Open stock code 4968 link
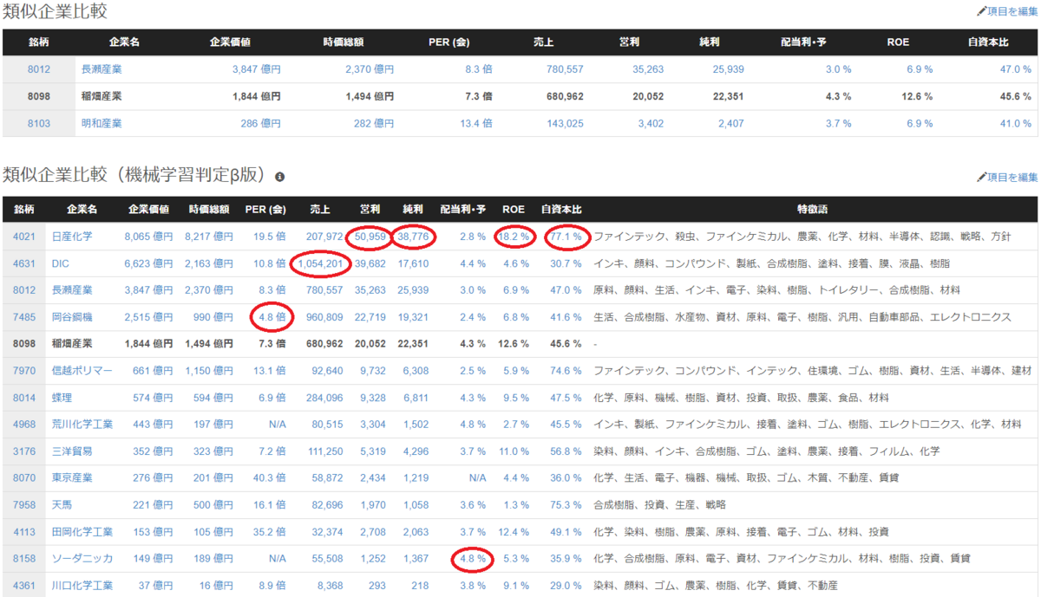The height and width of the screenshot is (597, 1041). pyautogui.click(x=24, y=425)
